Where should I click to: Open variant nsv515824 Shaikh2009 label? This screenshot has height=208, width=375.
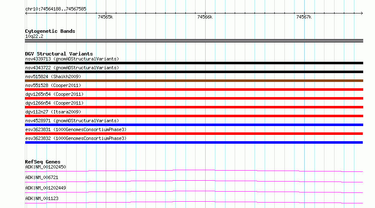(53, 76)
